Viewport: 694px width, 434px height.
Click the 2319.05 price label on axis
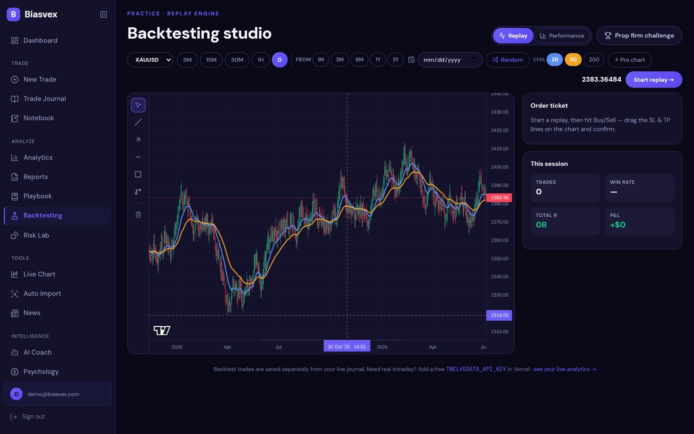click(x=499, y=315)
